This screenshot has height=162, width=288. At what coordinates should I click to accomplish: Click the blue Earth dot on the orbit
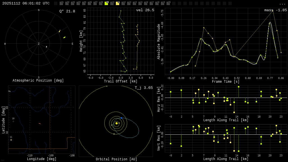(121, 118)
